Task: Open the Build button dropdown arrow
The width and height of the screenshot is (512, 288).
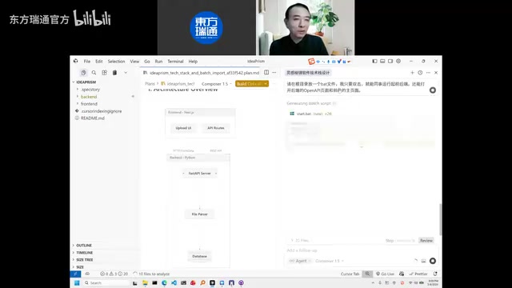Action: pyautogui.click(x=266, y=84)
